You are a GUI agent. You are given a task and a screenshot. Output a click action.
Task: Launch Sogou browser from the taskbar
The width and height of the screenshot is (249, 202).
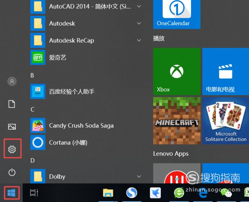[x=131, y=193]
